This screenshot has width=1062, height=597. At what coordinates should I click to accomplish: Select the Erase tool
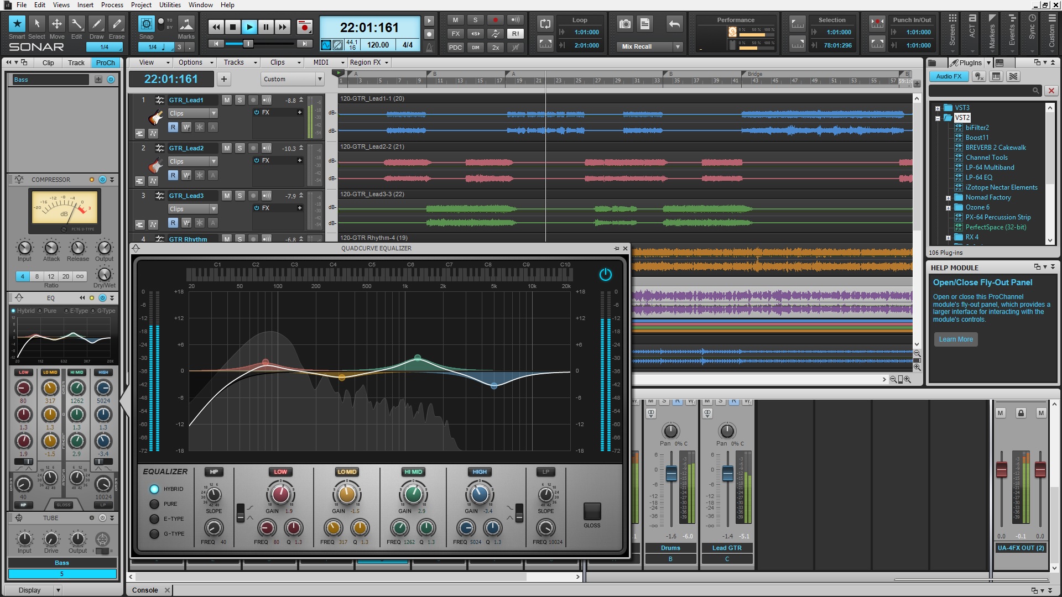[117, 24]
